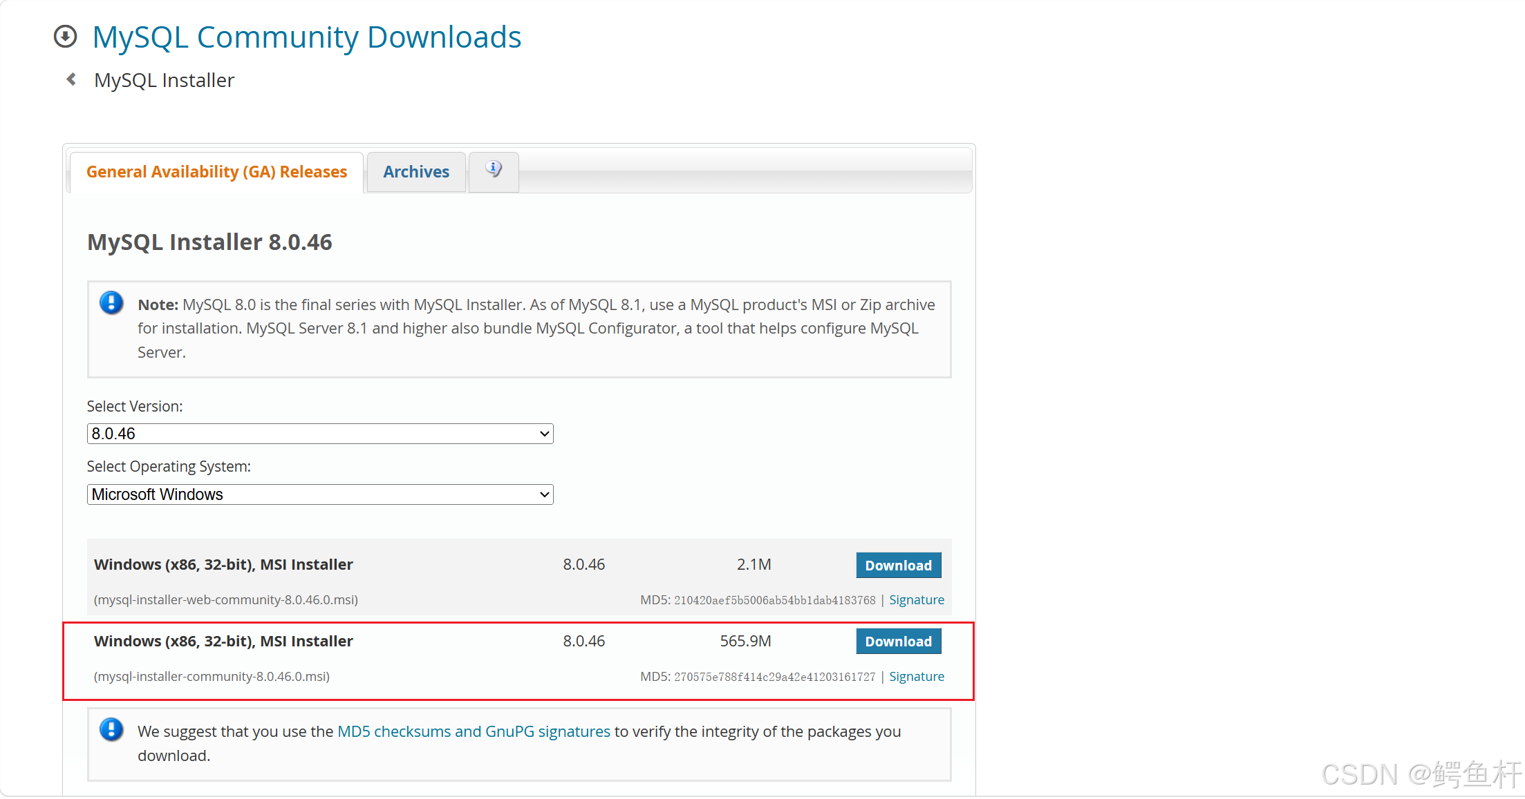Viewport: 1525px width, 799px height.
Task: Click the Select Operating System label
Action: point(169,467)
